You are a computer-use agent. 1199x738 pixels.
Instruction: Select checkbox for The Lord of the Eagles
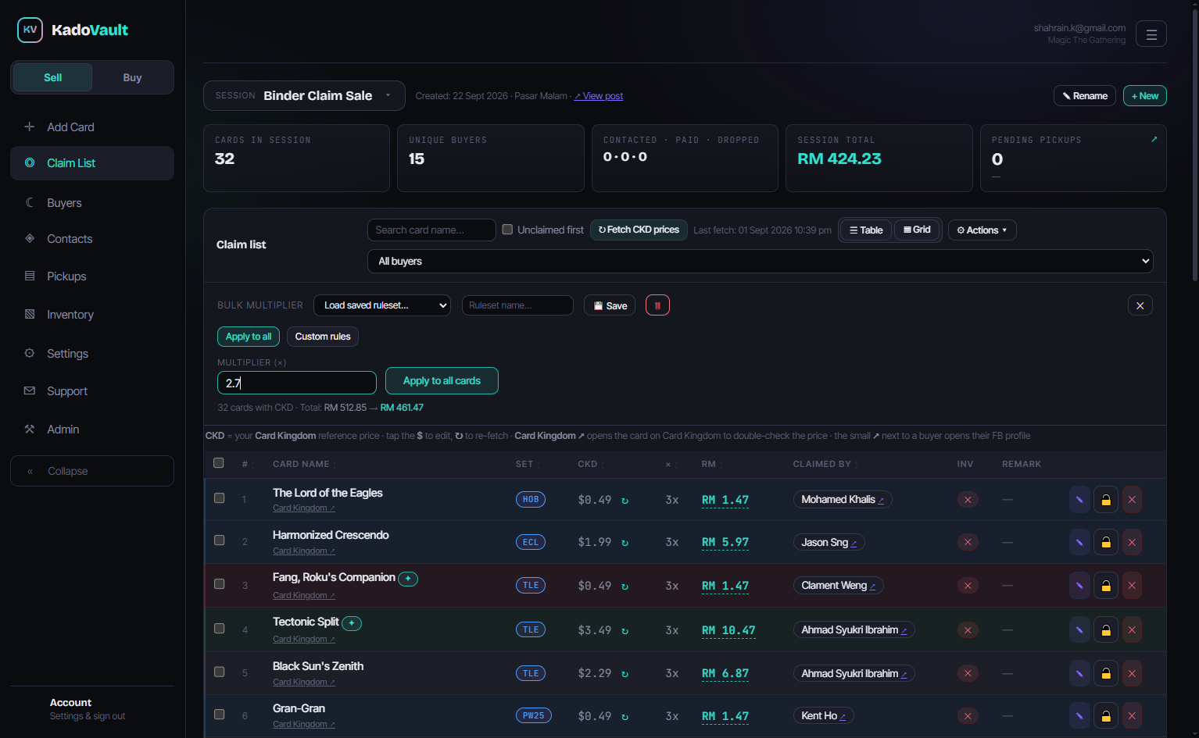[x=220, y=498]
